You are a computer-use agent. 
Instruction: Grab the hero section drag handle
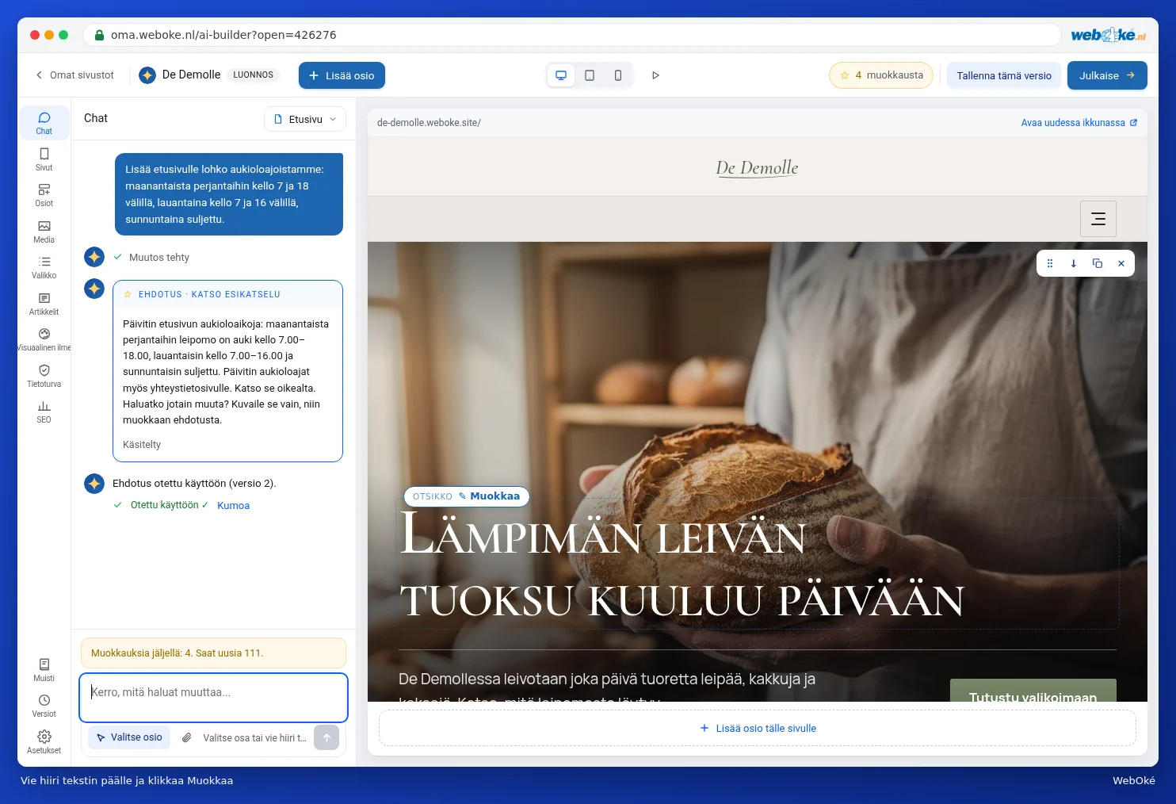[x=1050, y=263]
